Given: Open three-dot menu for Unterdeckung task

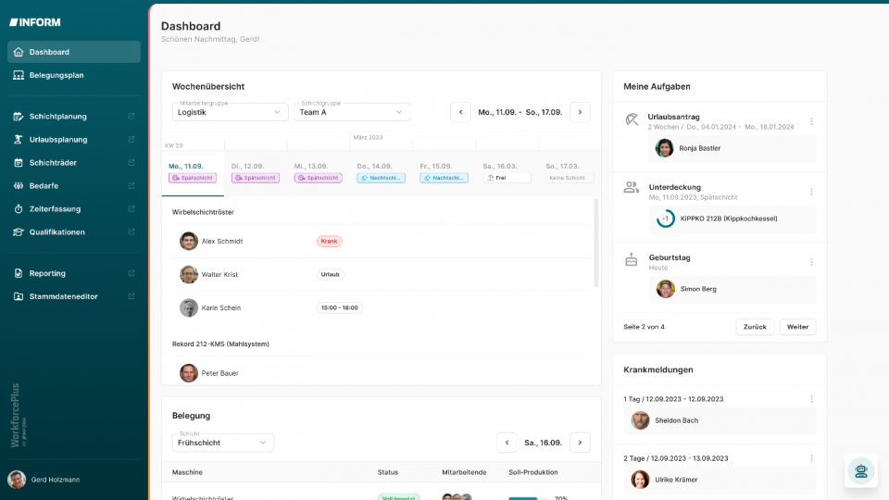Looking at the screenshot, I should (811, 192).
